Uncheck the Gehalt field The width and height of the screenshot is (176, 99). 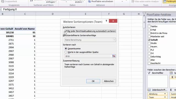point(149,40)
